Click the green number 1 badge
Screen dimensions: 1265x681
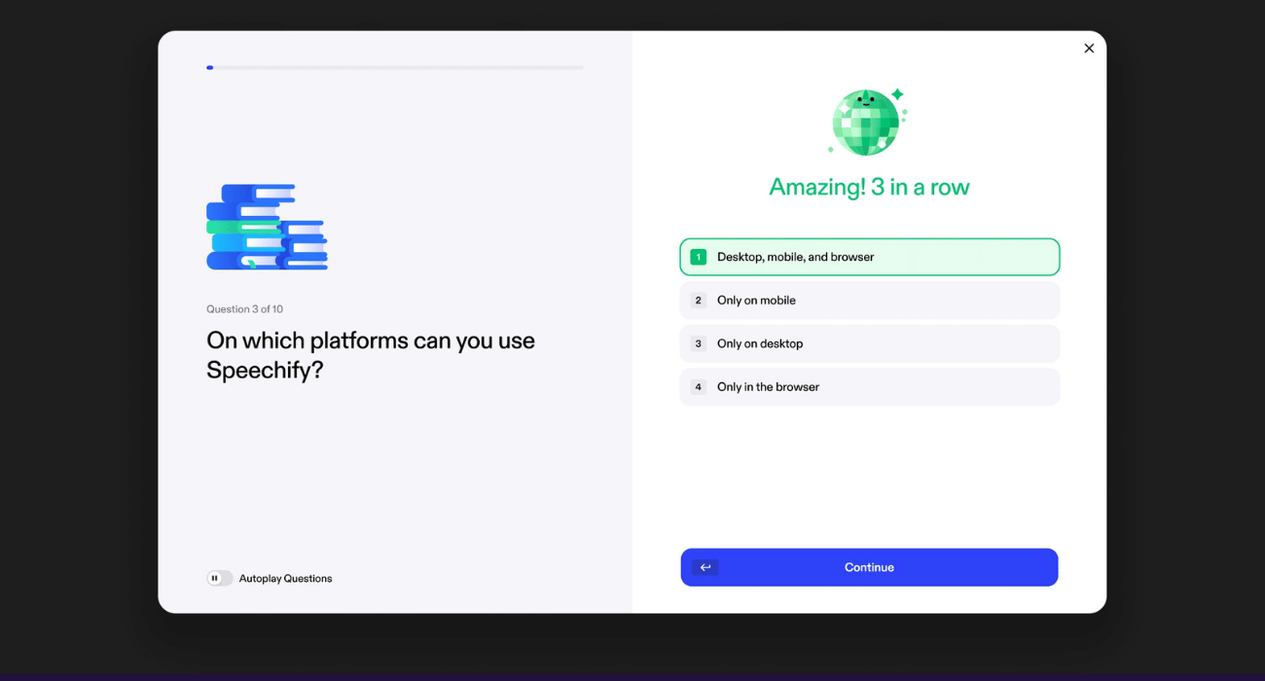(698, 257)
